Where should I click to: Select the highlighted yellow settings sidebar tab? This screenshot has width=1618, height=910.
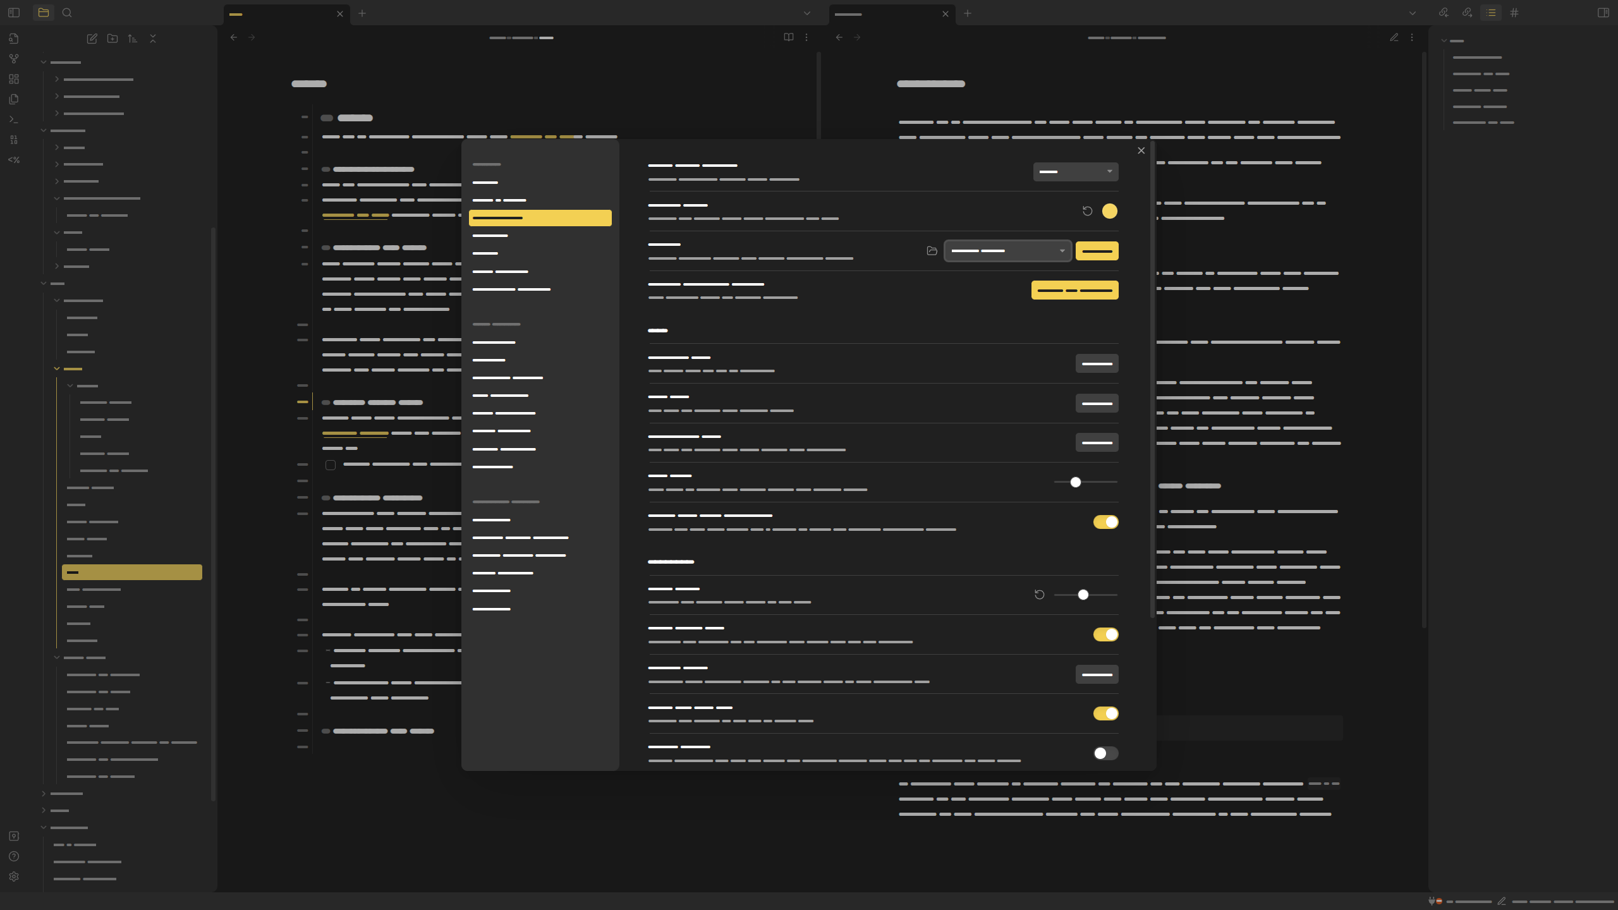[540, 218]
